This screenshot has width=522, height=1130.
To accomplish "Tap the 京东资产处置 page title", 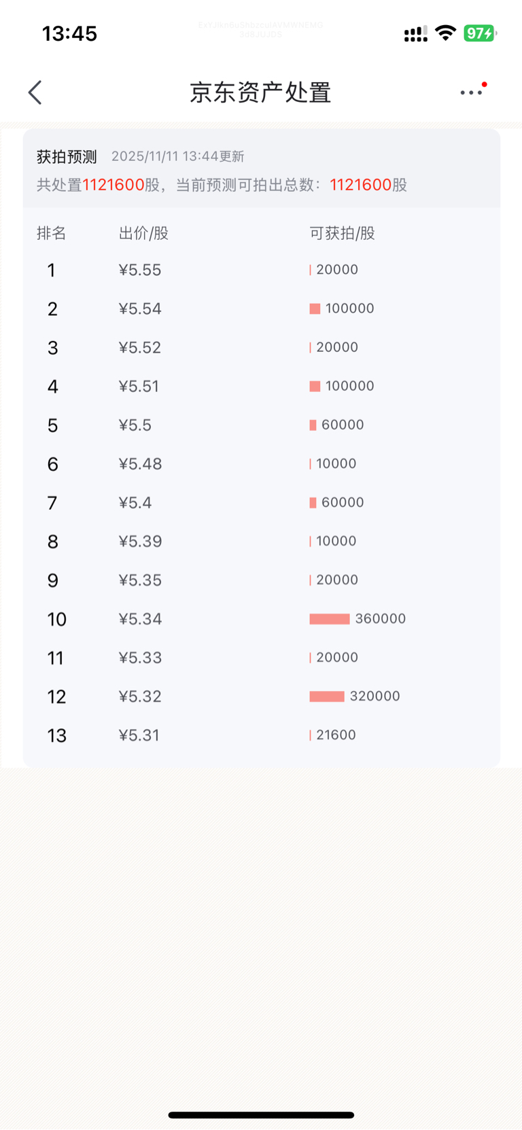I will pyautogui.click(x=260, y=92).
